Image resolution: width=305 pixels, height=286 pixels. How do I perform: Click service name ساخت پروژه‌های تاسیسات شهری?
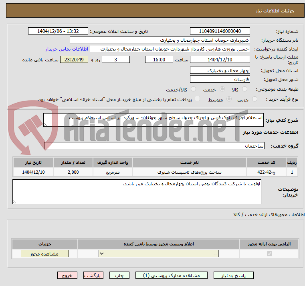click(190, 172)
